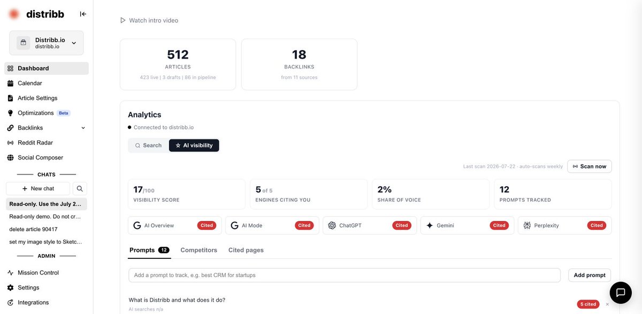Collapse the sidebar with the arrow icon

[x=83, y=14]
